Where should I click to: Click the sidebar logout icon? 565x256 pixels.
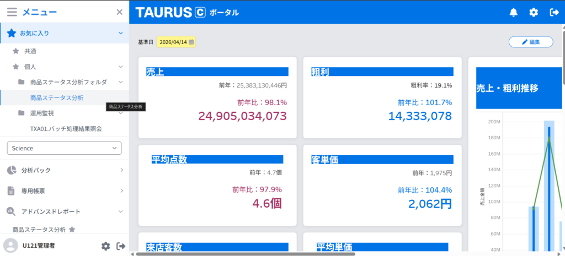point(121,246)
